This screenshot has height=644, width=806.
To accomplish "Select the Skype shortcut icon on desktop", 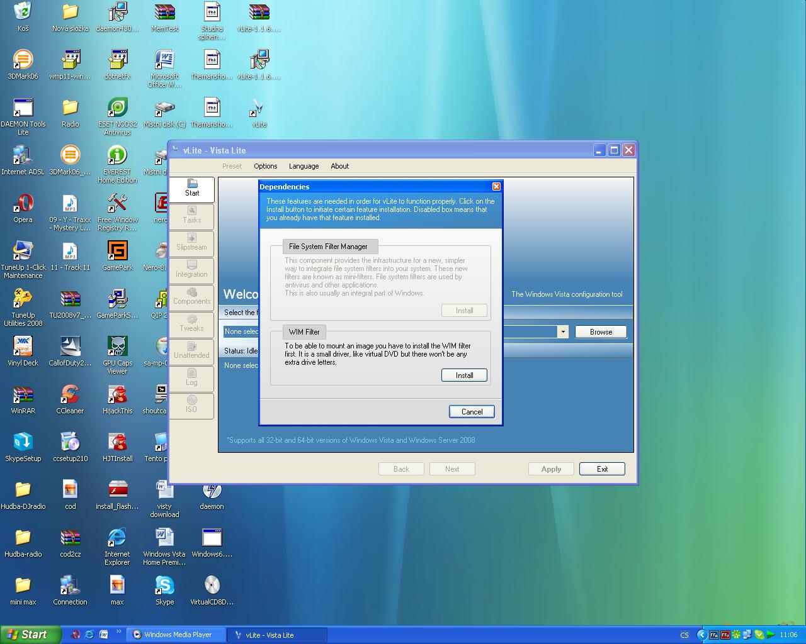I will [165, 591].
